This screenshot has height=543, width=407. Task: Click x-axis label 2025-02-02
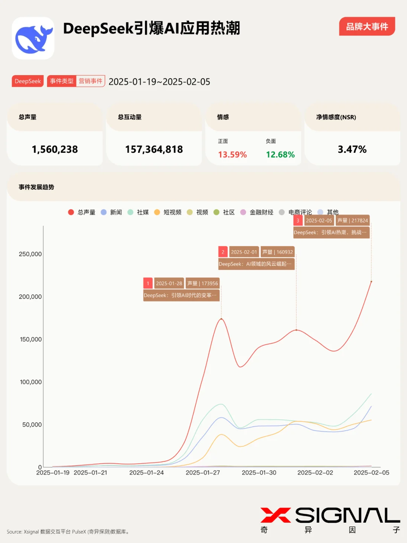coord(315,473)
